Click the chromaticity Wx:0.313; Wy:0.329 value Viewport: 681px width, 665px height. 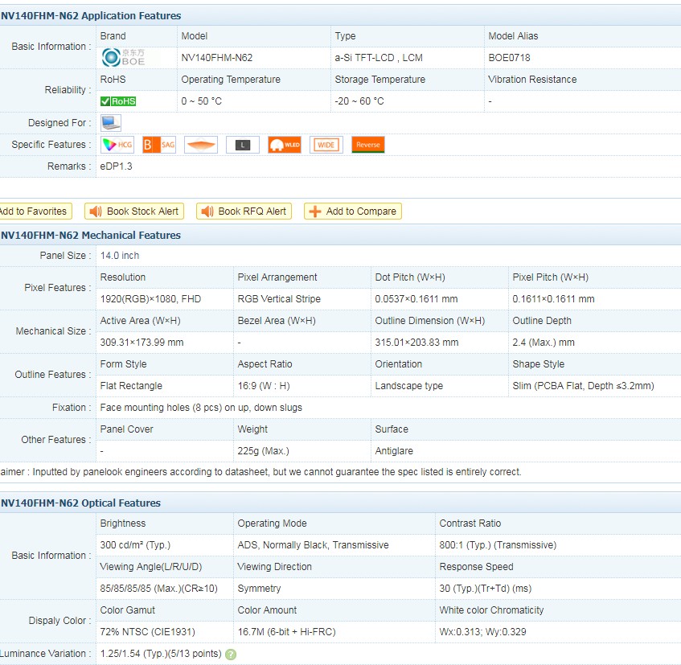(482, 632)
